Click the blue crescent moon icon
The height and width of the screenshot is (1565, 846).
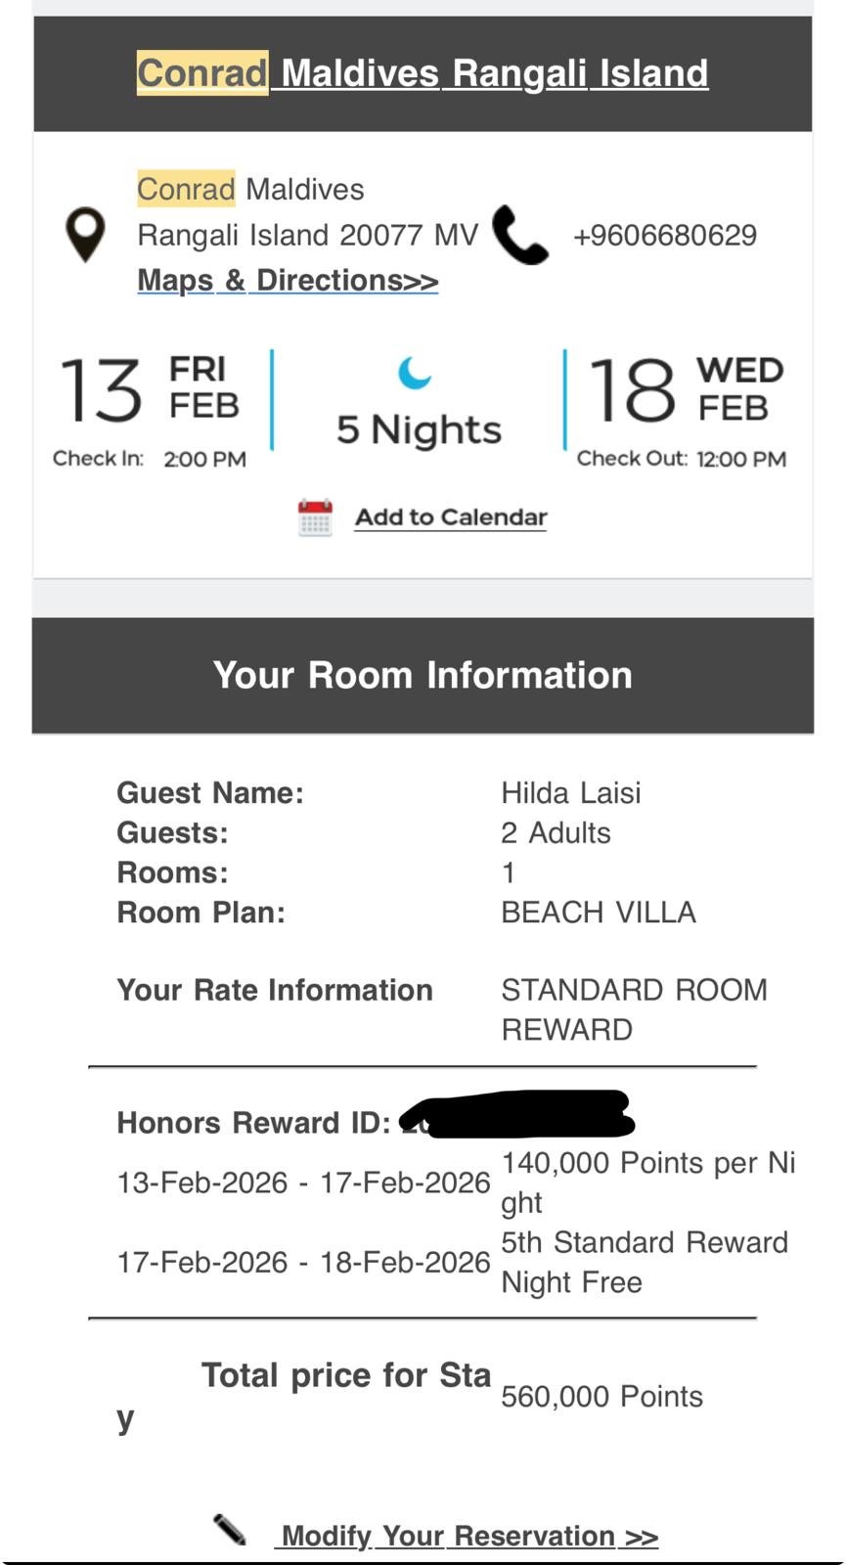(x=415, y=373)
